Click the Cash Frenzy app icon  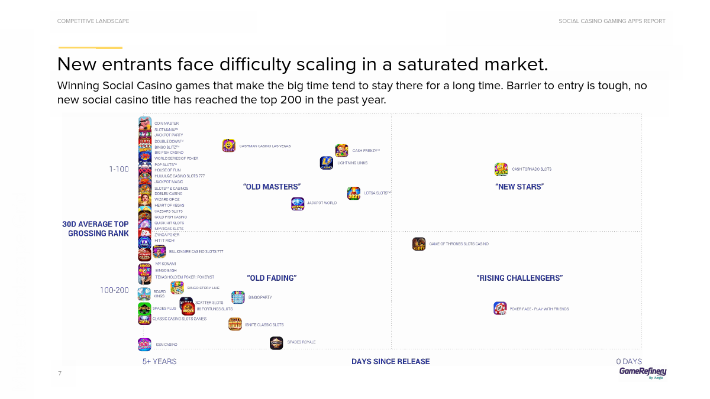point(341,151)
